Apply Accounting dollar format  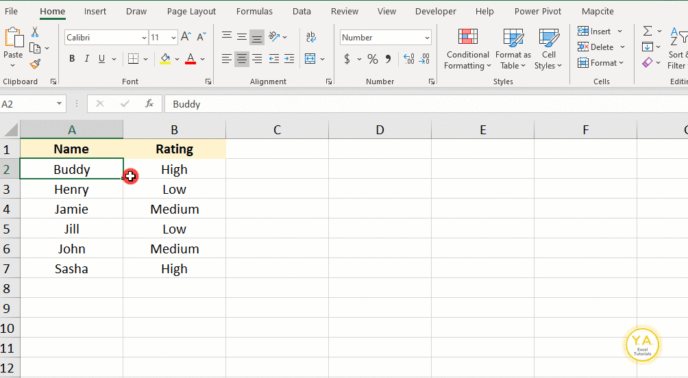pos(347,59)
